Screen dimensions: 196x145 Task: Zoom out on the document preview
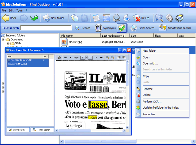point(113,57)
